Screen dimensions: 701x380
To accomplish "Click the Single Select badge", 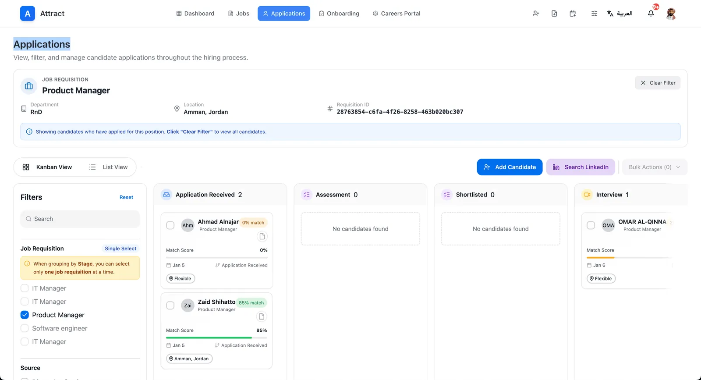I will [x=120, y=249].
